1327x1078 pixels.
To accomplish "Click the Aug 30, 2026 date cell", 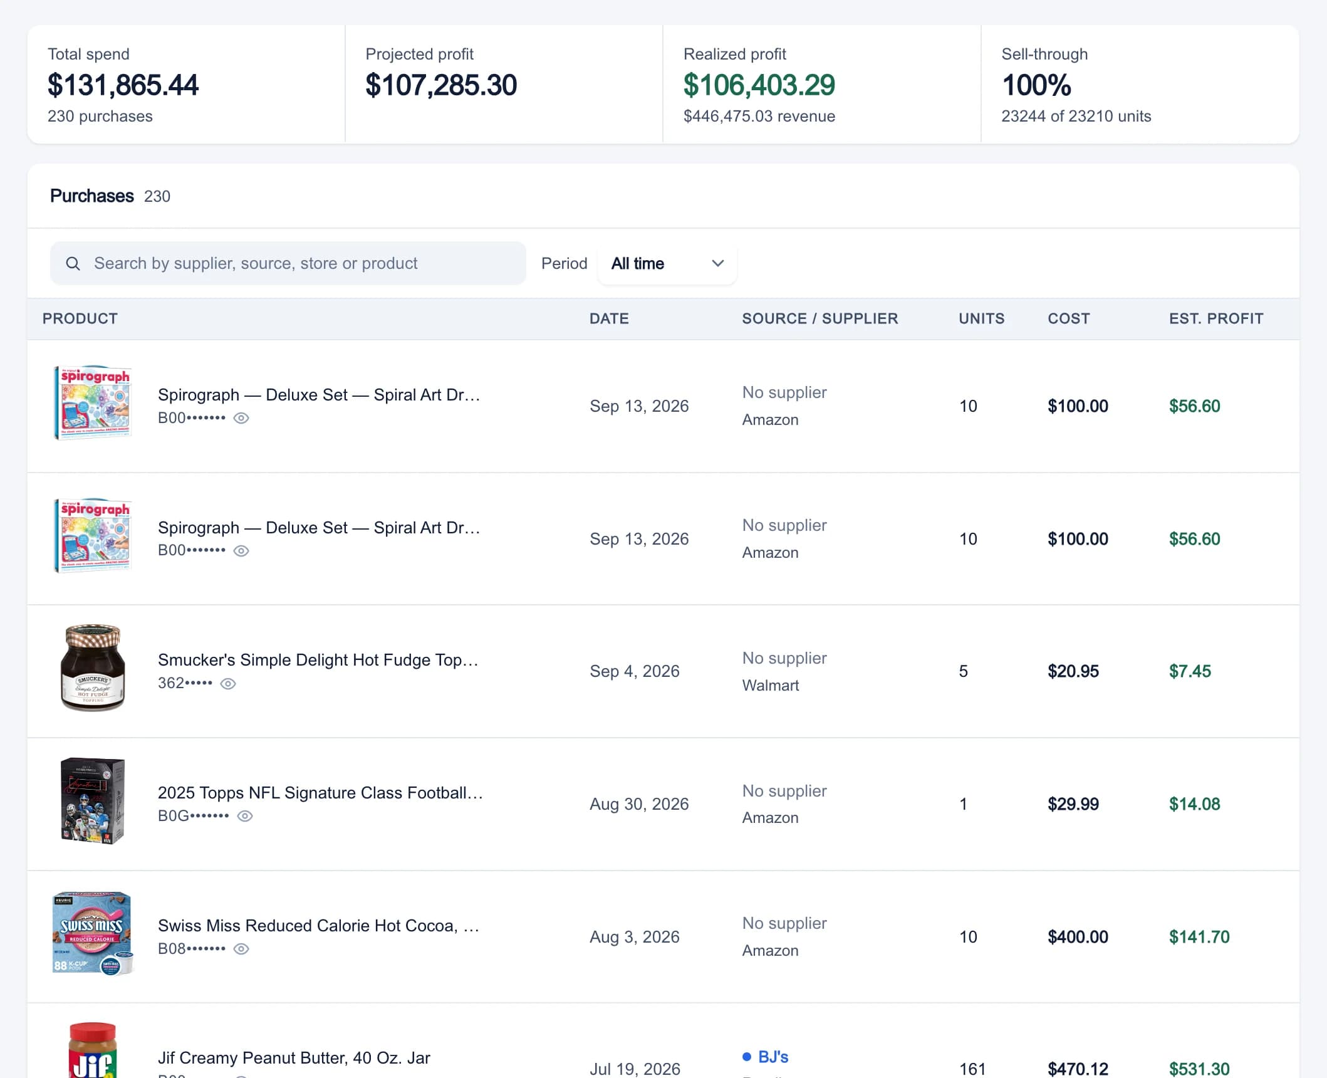I will (x=638, y=804).
